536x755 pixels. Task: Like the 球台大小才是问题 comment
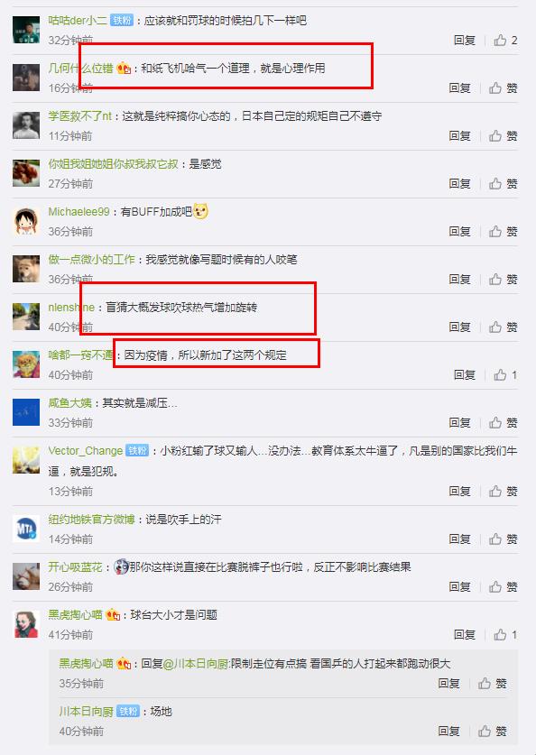[505, 635]
